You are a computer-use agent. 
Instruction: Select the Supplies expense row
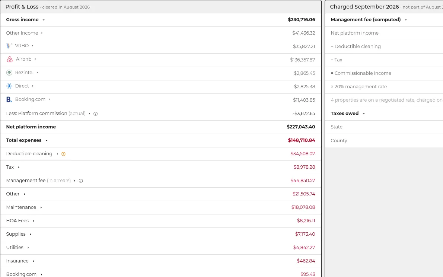click(161, 234)
